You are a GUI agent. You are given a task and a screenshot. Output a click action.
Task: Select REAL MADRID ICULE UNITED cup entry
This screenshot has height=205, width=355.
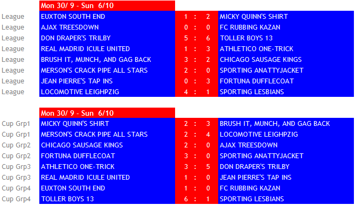point(85,178)
